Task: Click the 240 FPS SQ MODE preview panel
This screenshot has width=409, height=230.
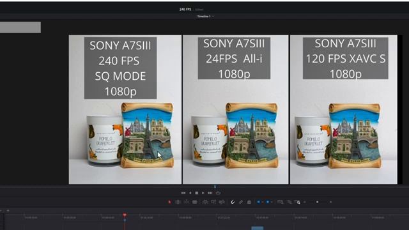Action: [x=125, y=109]
